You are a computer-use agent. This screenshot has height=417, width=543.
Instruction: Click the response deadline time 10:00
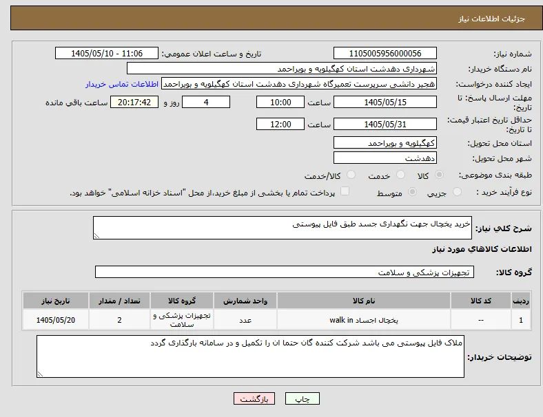280,102
